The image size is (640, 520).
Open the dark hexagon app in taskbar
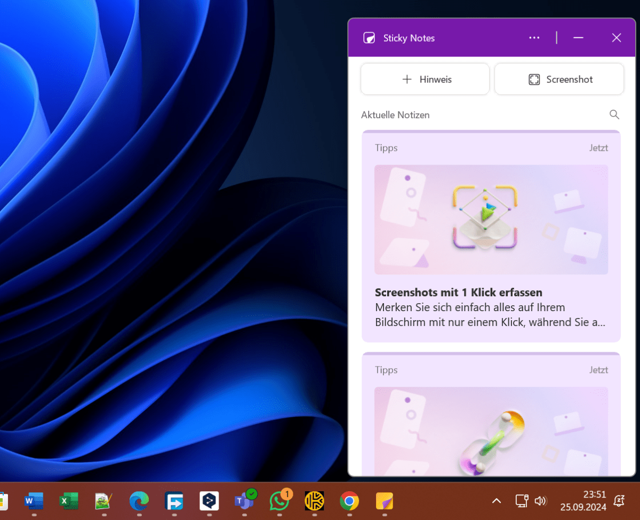(x=209, y=501)
